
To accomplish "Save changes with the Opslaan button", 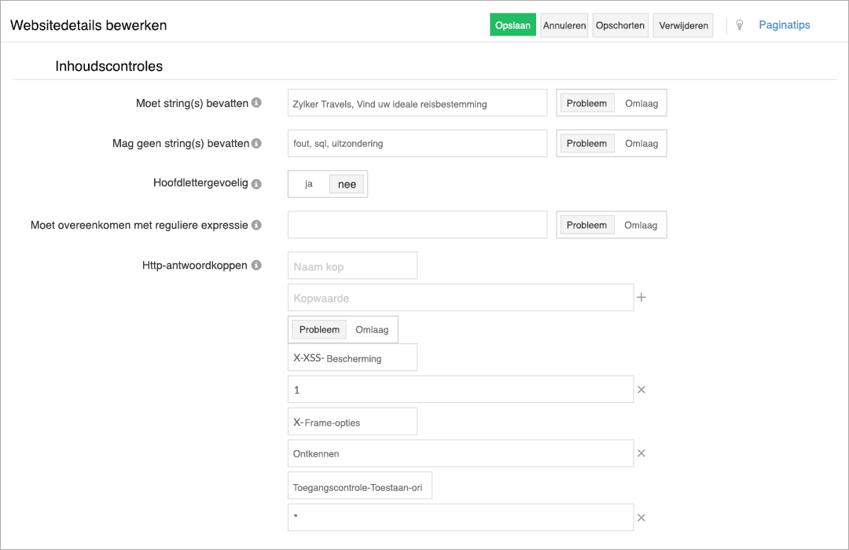I will point(513,24).
